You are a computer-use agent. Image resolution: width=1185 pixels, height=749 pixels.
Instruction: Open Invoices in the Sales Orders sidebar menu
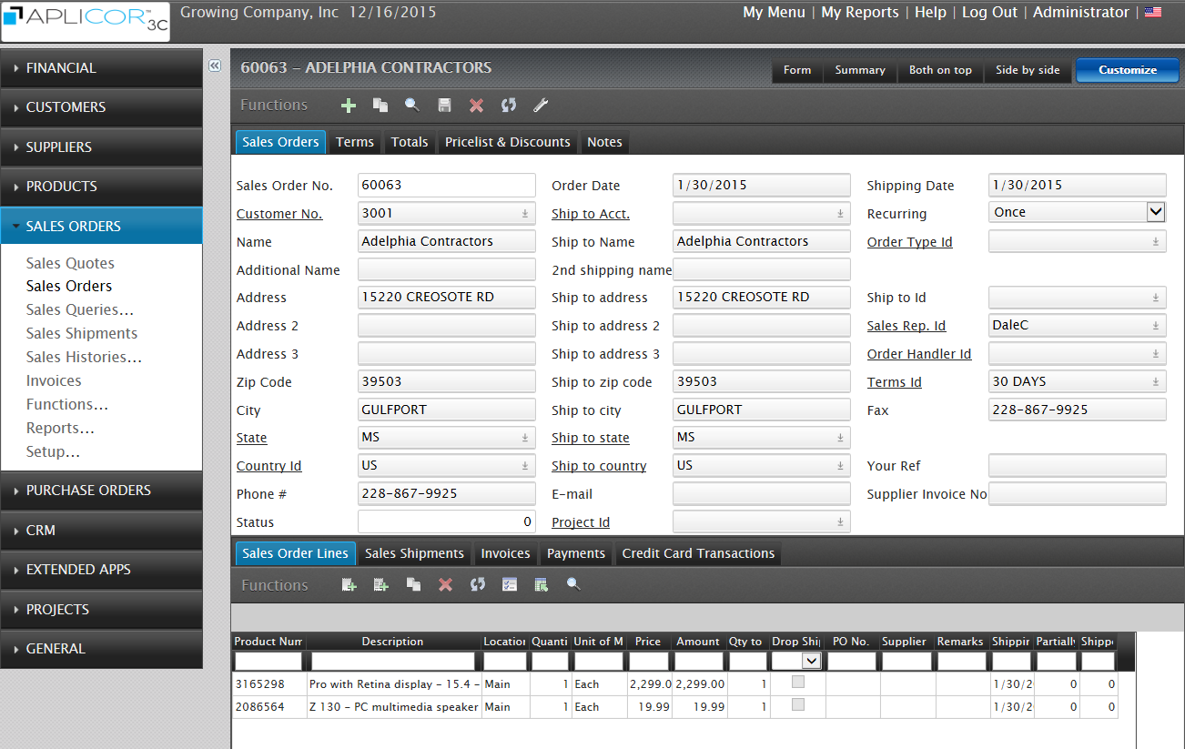pos(54,380)
